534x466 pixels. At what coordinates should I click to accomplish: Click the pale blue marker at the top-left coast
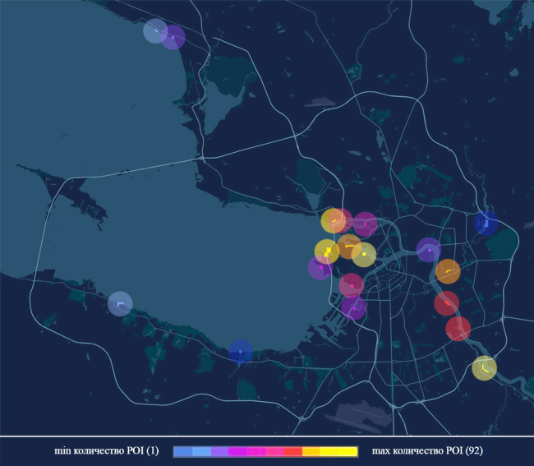point(154,30)
